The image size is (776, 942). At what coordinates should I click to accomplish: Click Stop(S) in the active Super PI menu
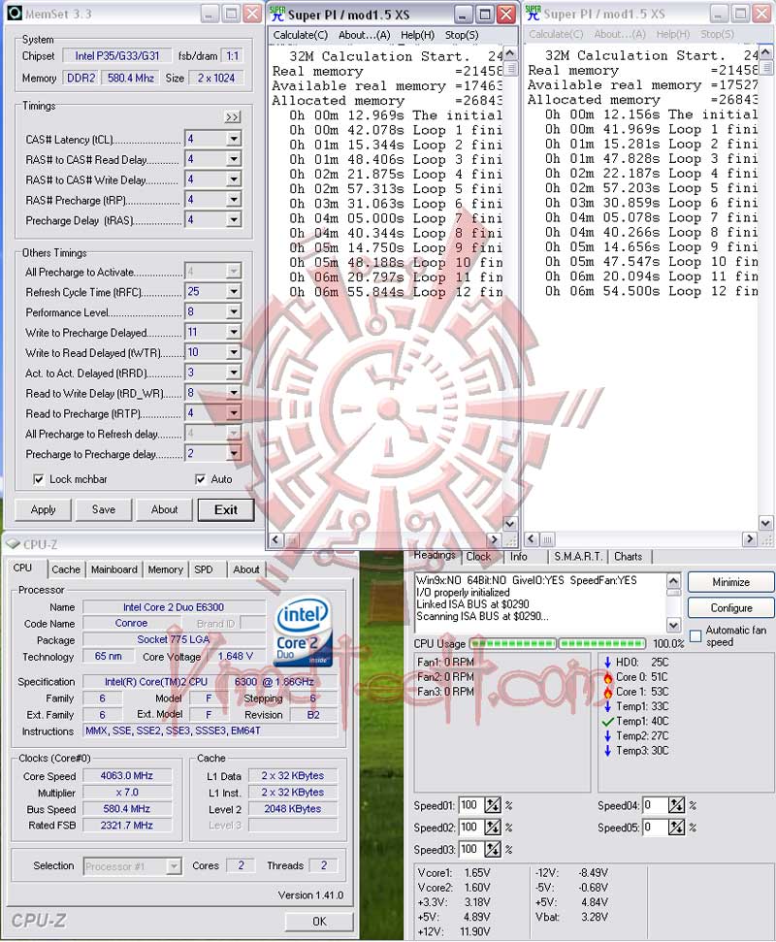pos(462,35)
